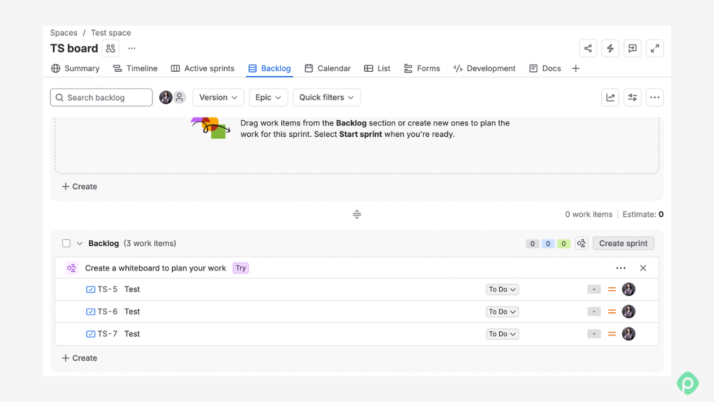Click estimate field on TS-5 row
Screen dimensions: 714x402
pos(594,290)
